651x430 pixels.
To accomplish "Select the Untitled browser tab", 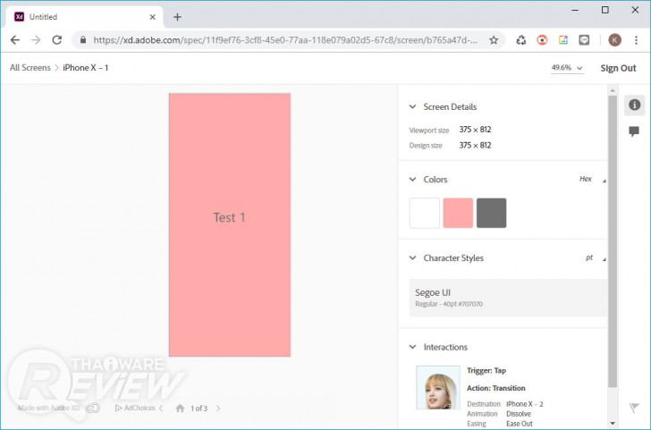I will point(85,17).
